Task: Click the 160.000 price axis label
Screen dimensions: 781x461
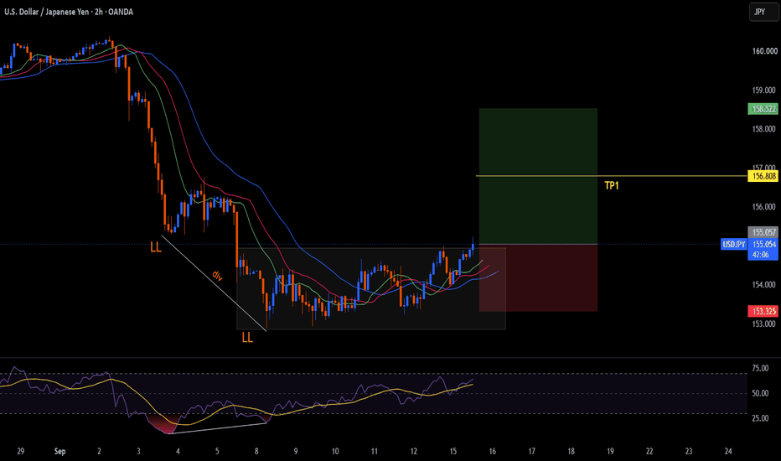Action: tap(764, 51)
